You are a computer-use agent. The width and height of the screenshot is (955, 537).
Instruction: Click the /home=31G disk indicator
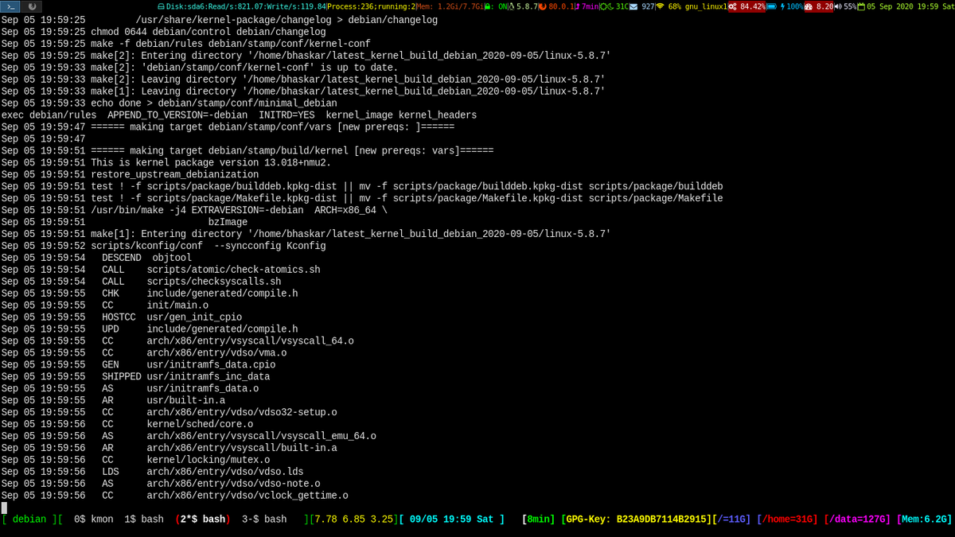click(x=787, y=519)
